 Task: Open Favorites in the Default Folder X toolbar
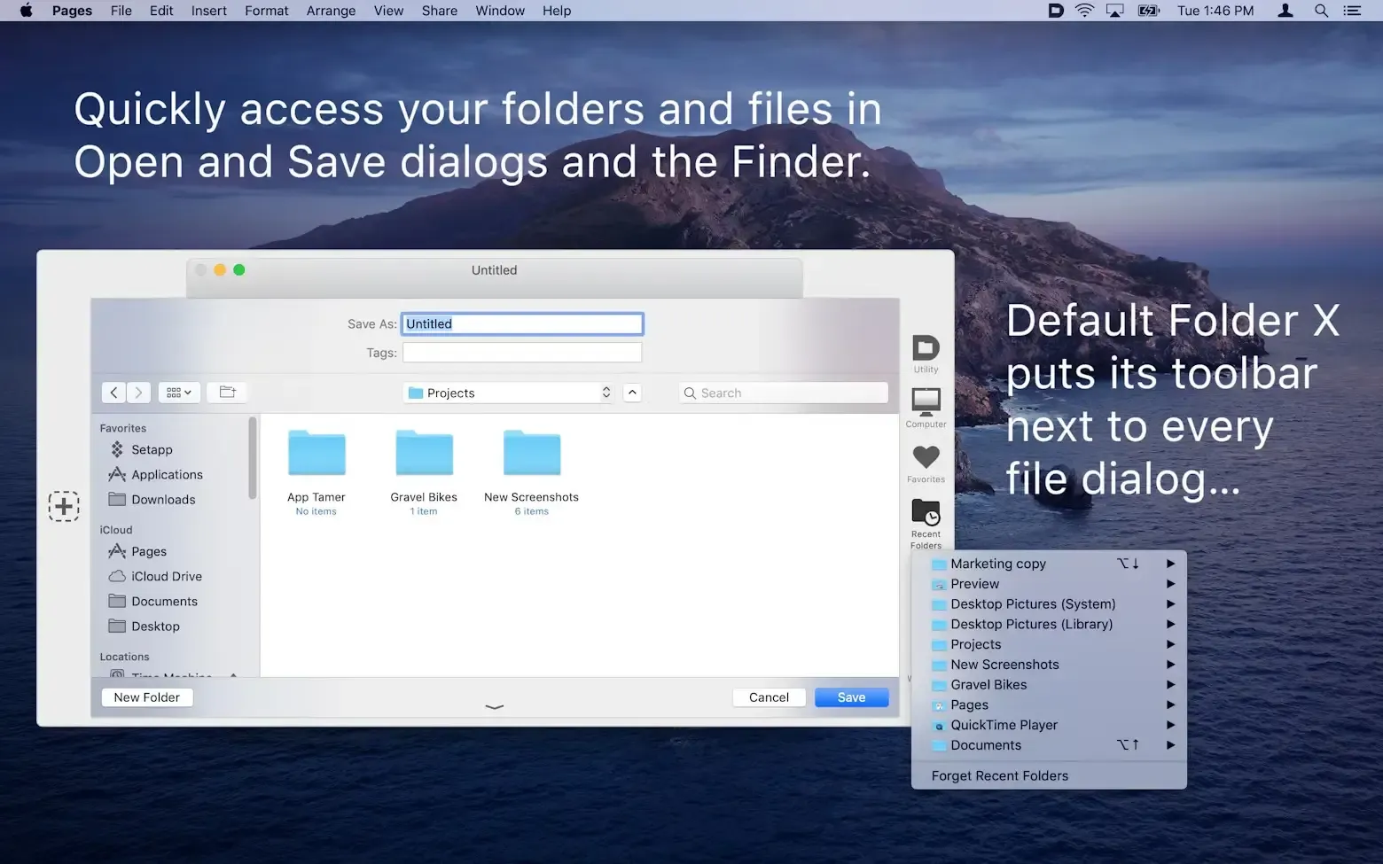tap(925, 461)
